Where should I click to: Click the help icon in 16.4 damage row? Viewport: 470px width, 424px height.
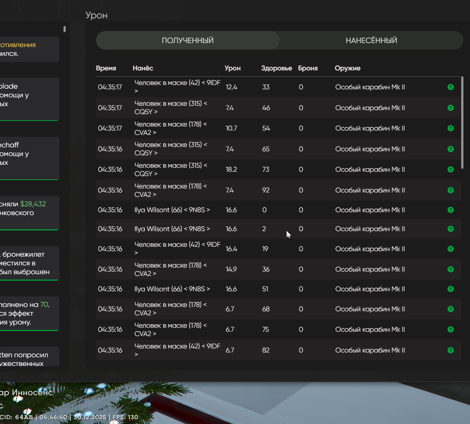point(451,249)
